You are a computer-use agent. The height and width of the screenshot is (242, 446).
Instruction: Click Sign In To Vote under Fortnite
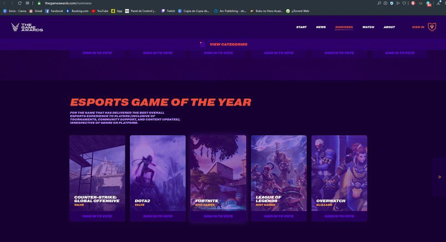point(218,216)
